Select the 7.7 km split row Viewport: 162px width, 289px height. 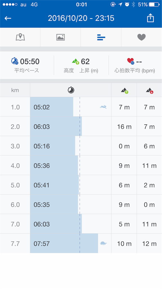(x=81, y=244)
